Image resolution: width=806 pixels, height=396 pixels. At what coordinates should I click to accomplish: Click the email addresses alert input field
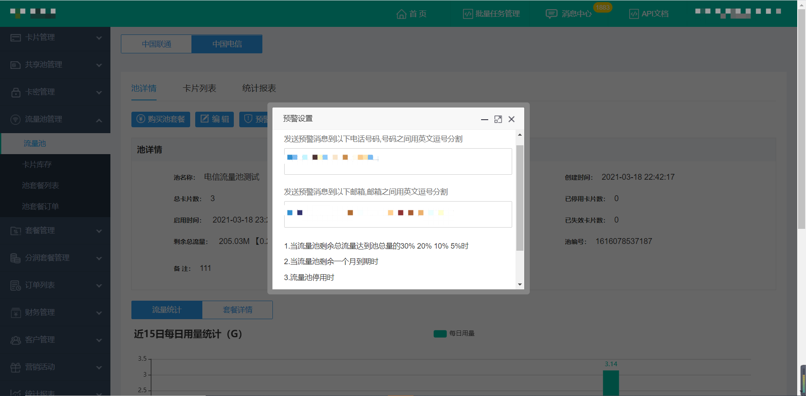398,214
